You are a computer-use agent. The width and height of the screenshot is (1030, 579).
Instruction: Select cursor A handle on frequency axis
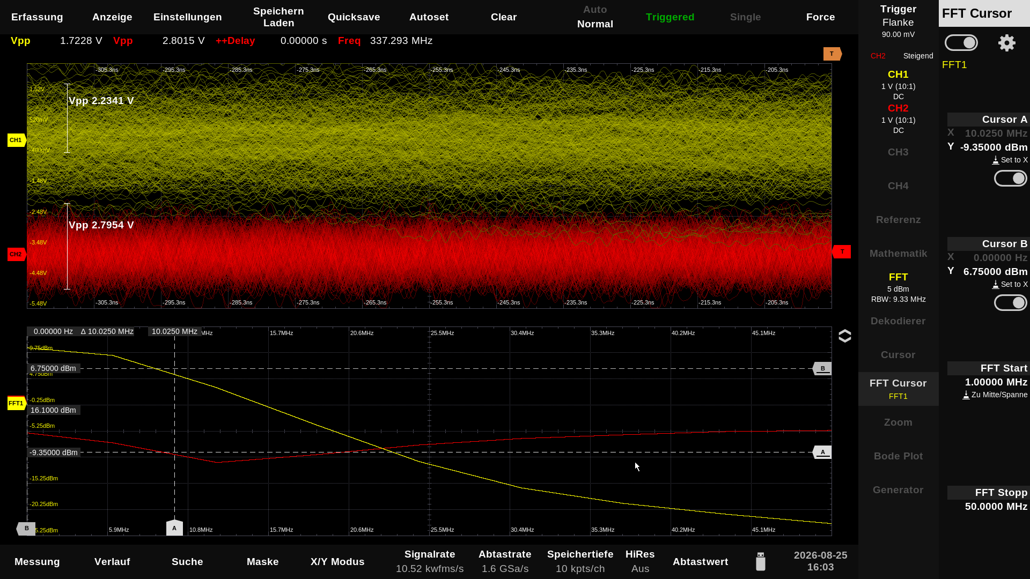point(174,528)
